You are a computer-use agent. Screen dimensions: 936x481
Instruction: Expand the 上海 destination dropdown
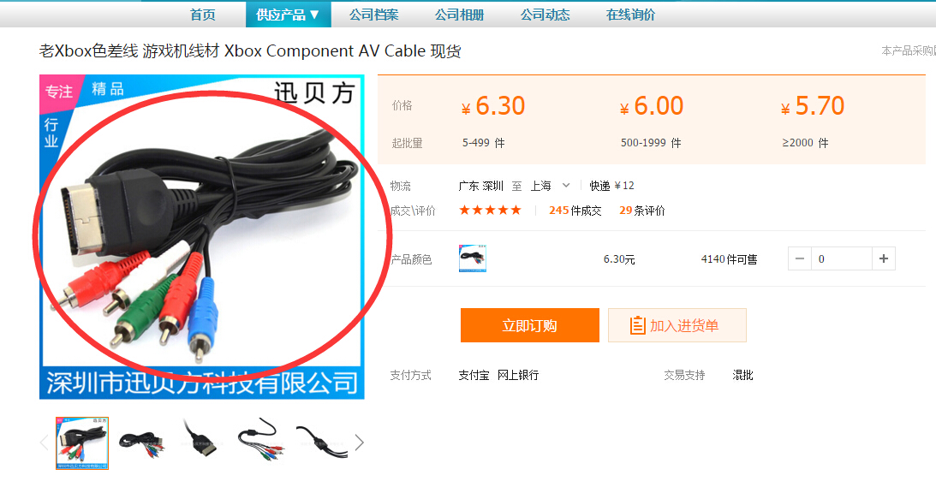pos(566,186)
